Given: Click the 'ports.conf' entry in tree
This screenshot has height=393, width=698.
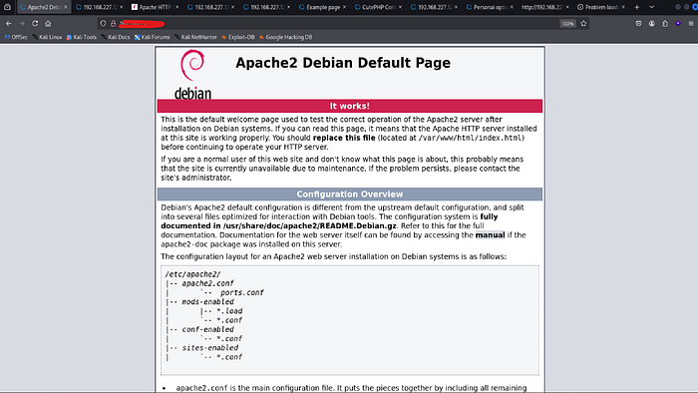Looking at the screenshot, I should 241,293.
